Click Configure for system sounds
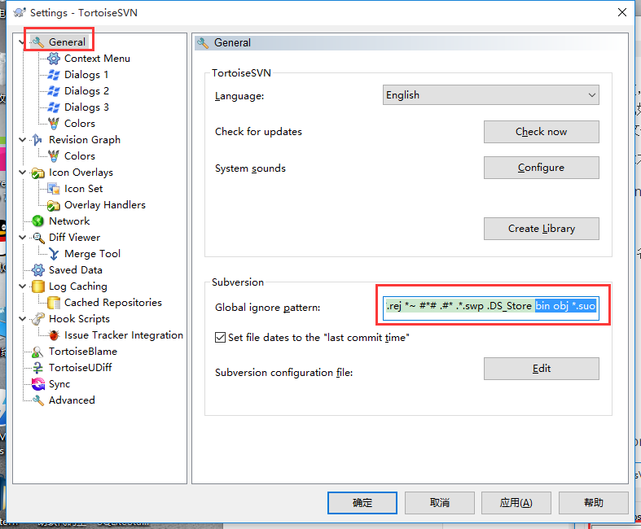Screen dimensions: 641x529 pyautogui.click(x=542, y=168)
